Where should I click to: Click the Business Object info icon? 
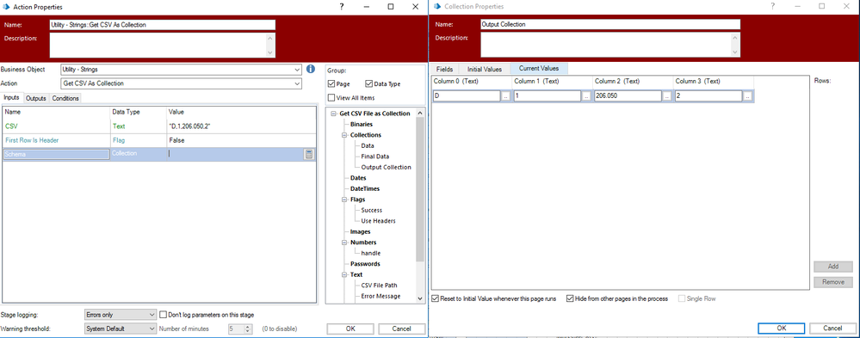(x=311, y=69)
